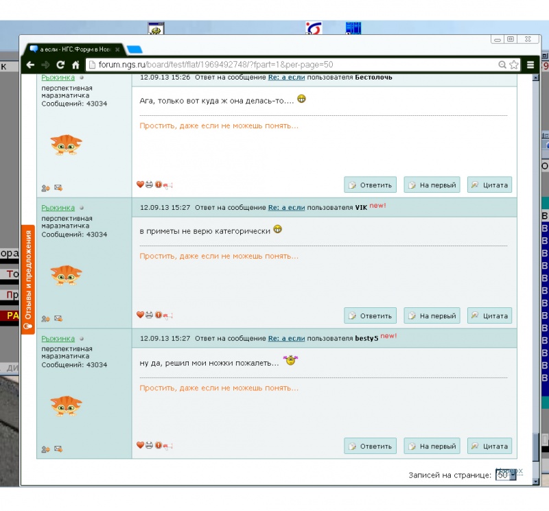Open 'Re: а если' link of Бестолочь's message
549x511 pixels.
coord(286,78)
